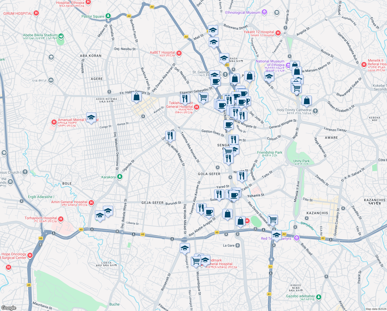Click the shopping bag marker near Addis Ketema

[x=136, y=97]
